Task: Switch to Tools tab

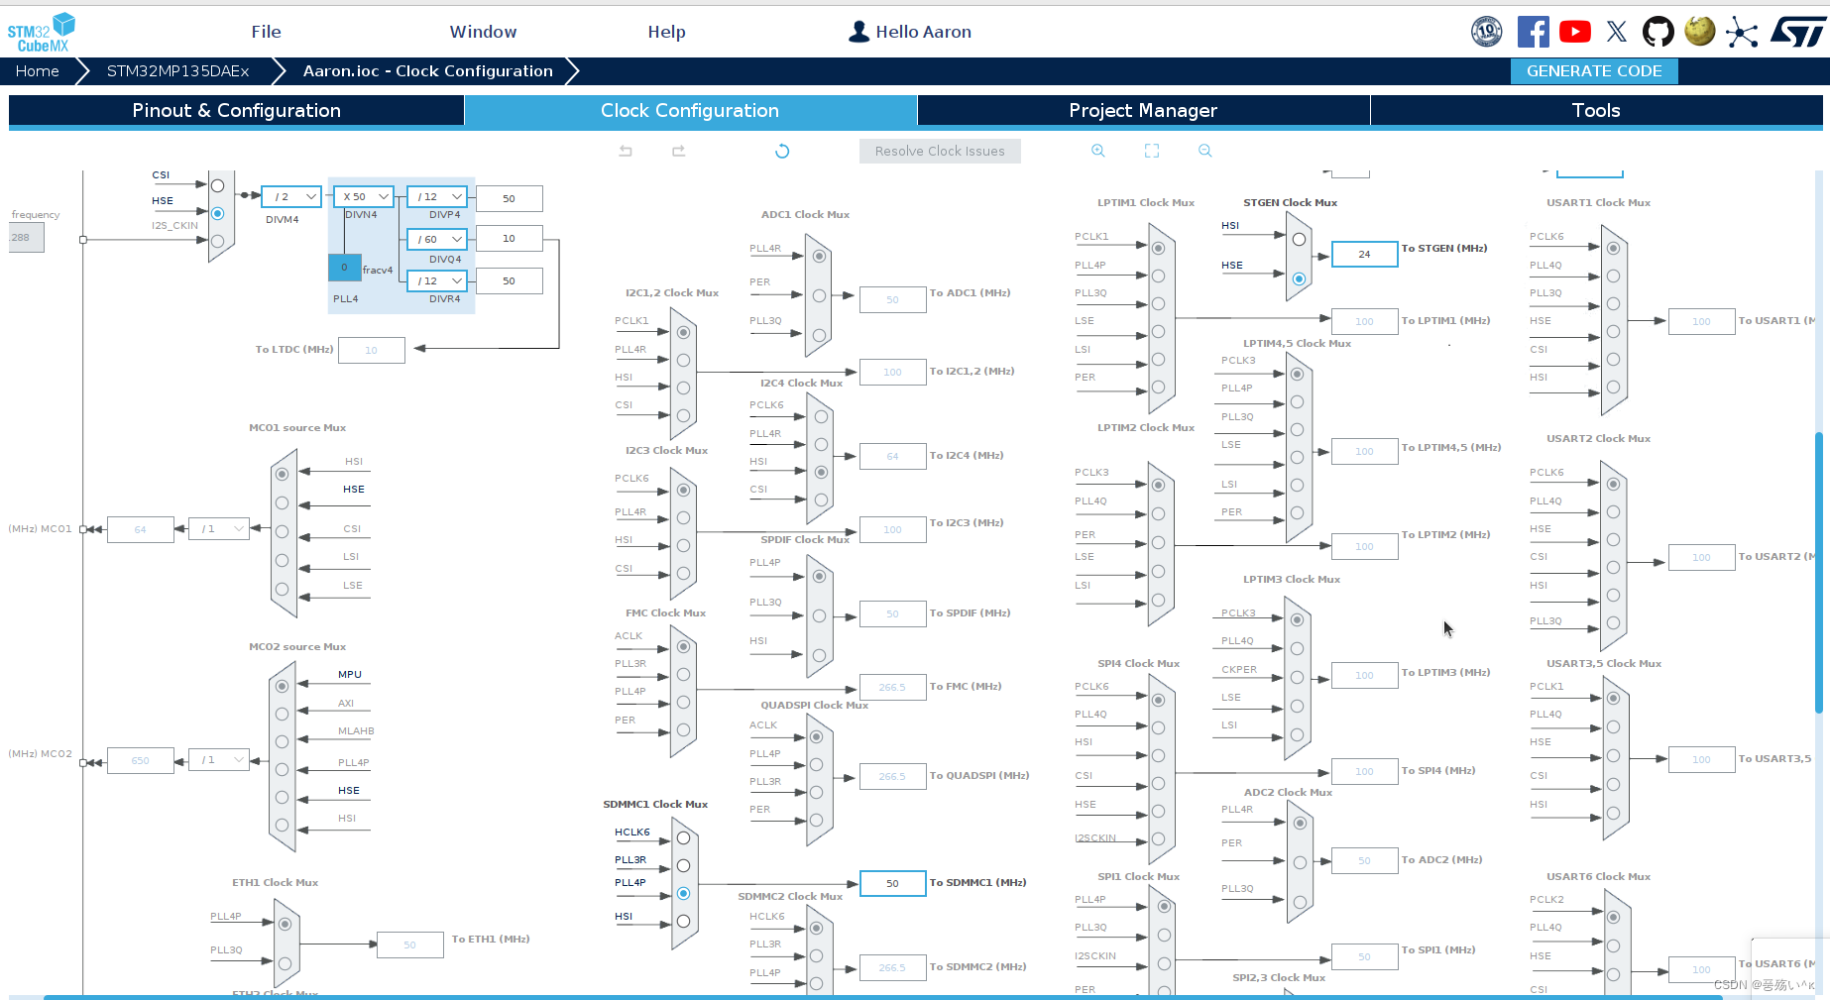Action: pyautogui.click(x=1596, y=110)
